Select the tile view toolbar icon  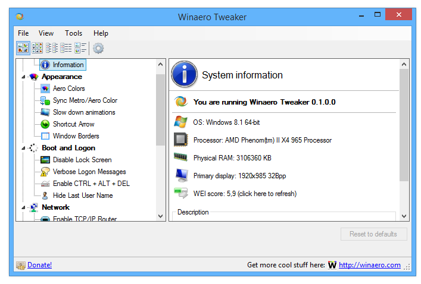pyautogui.click(x=80, y=48)
